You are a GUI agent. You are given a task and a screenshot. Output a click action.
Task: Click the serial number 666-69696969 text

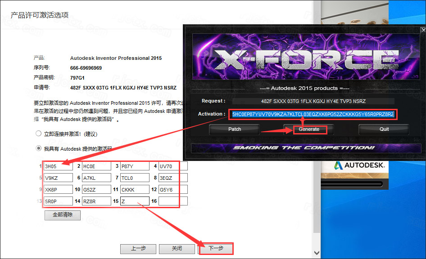pos(86,68)
